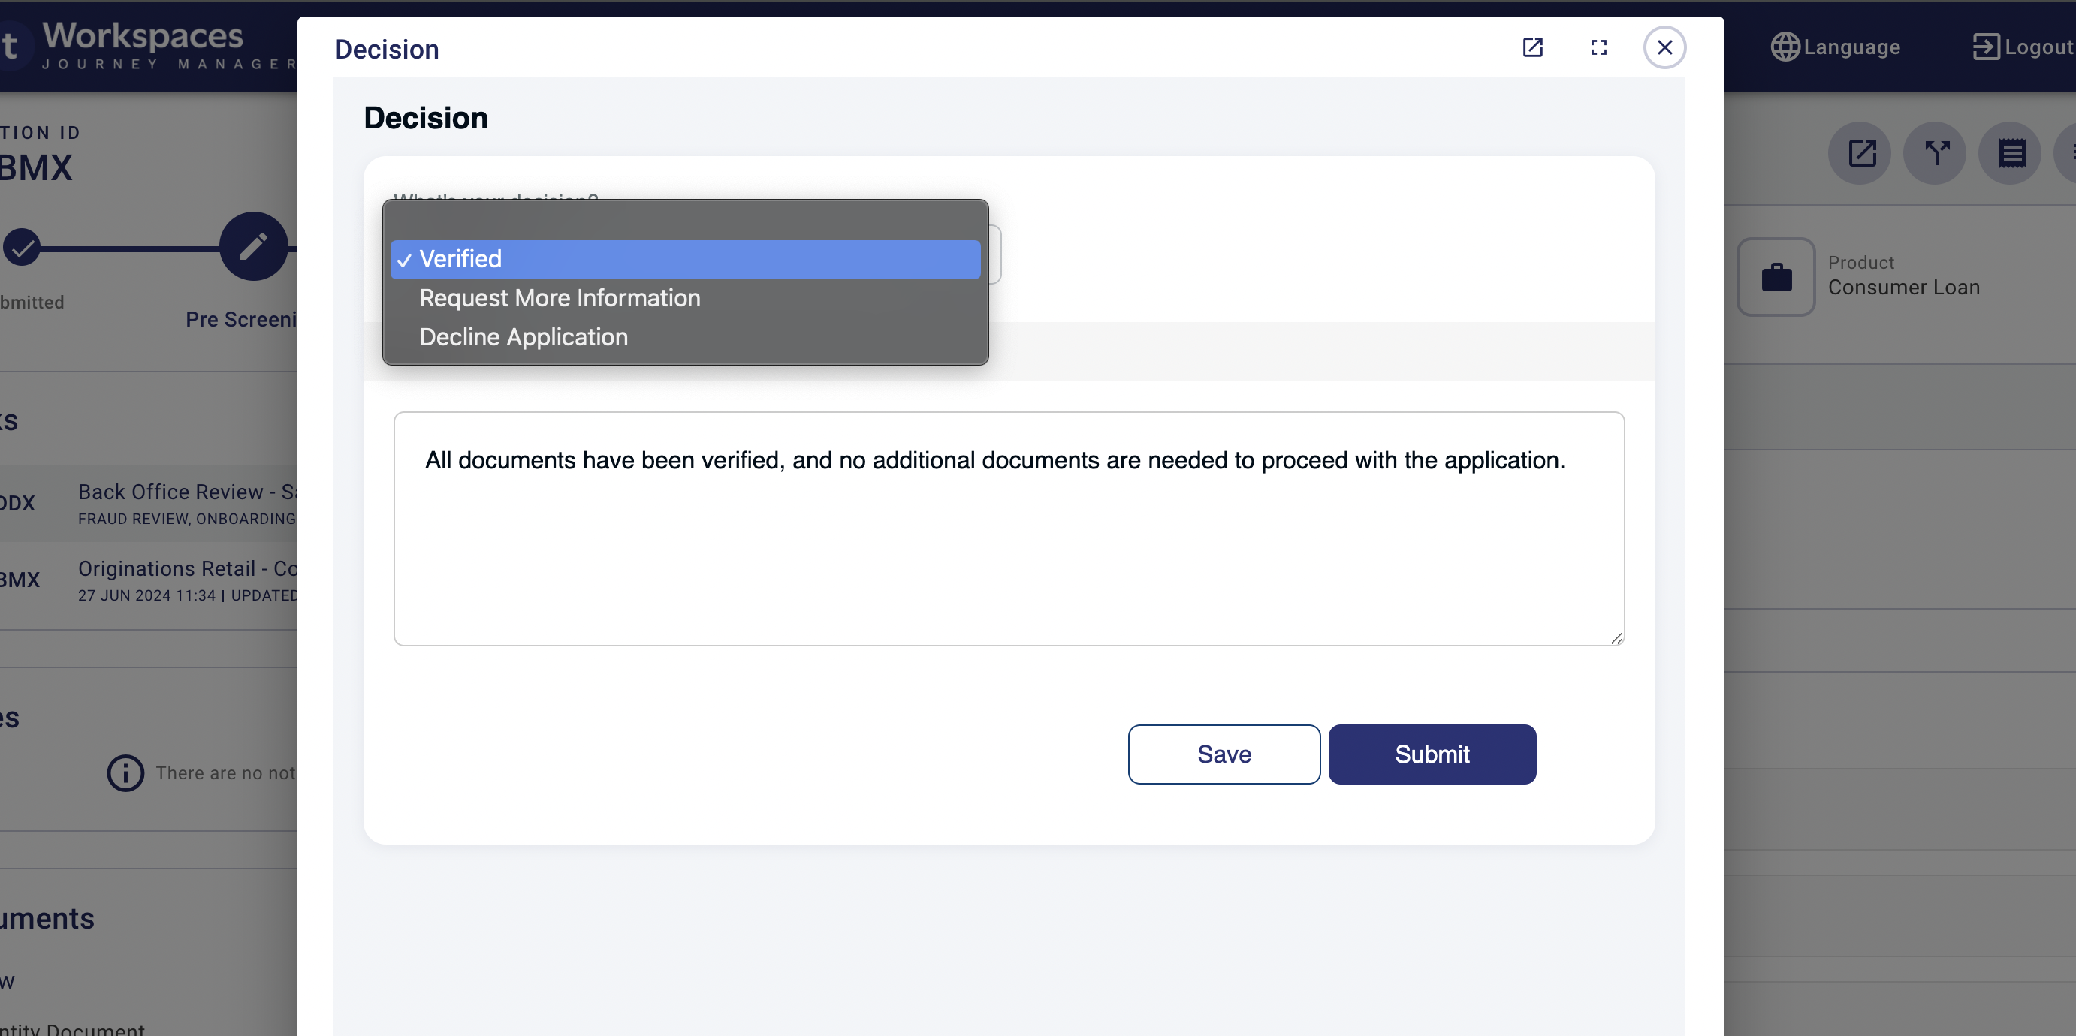Click the textarea resize handle
The width and height of the screenshot is (2076, 1036).
click(x=1616, y=638)
